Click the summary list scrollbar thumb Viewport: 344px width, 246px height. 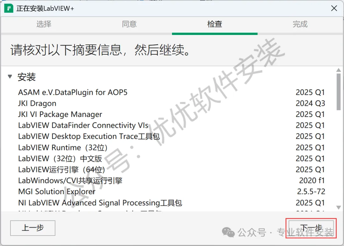(x=339, y=92)
